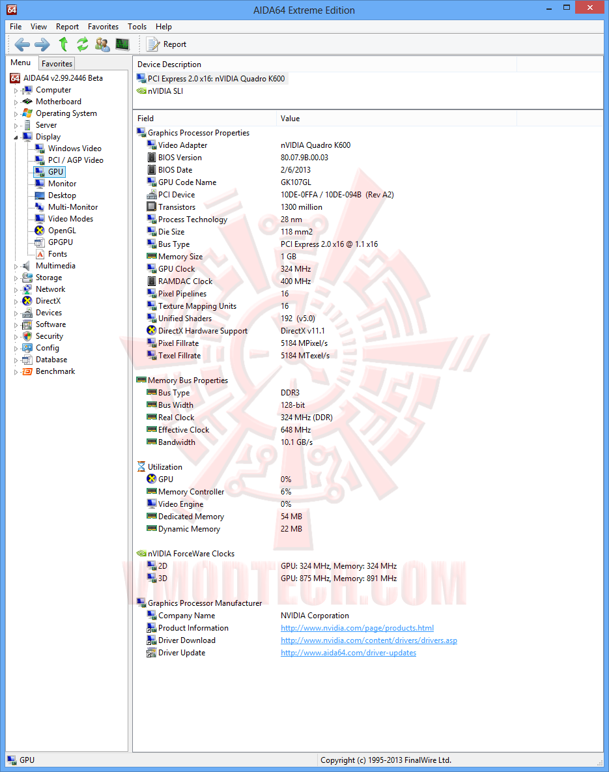The width and height of the screenshot is (609, 772).
Task: Open the Tools menu
Action: [x=137, y=27]
